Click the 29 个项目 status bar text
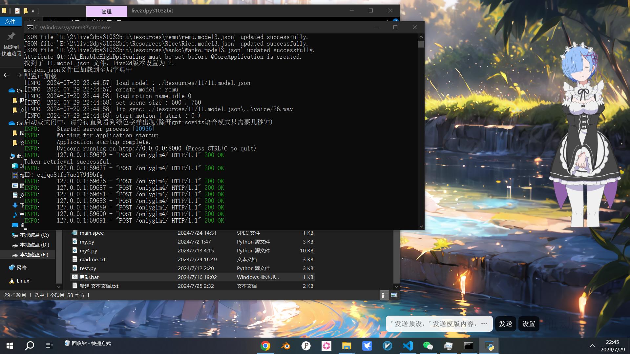The width and height of the screenshot is (630, 354). click(x=15, y=295)
